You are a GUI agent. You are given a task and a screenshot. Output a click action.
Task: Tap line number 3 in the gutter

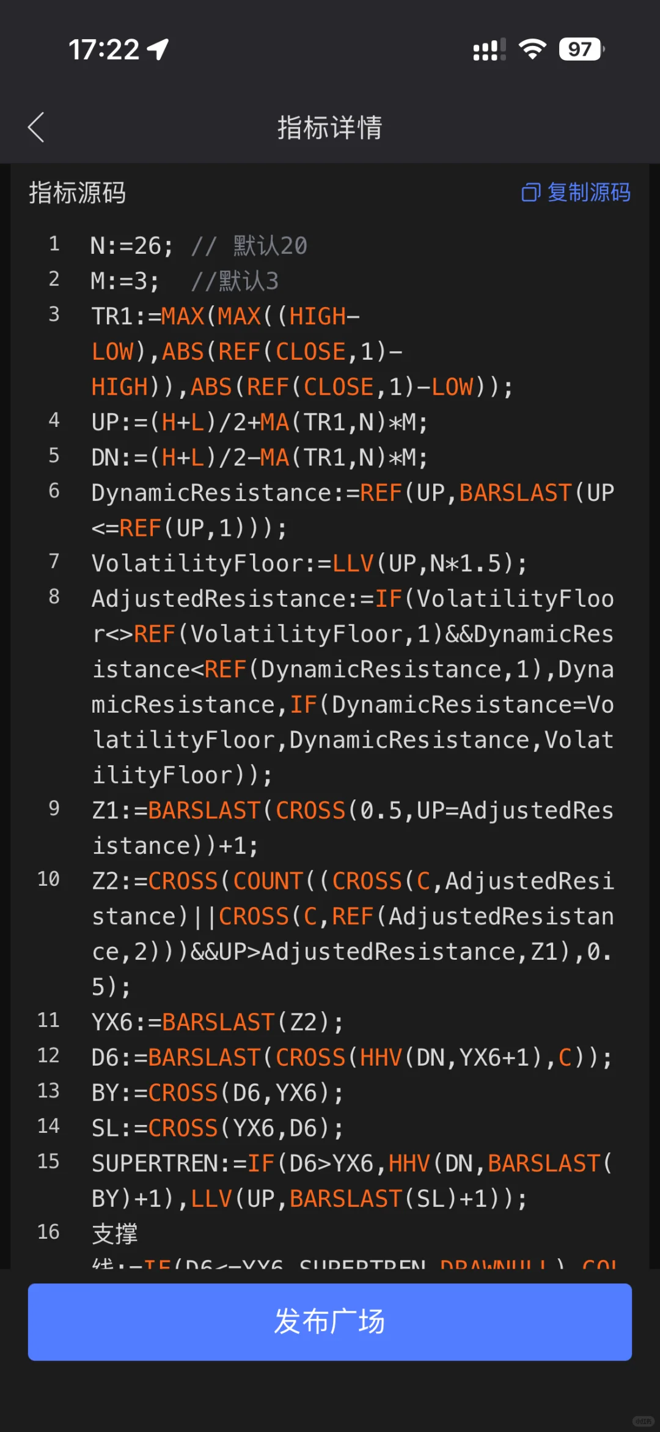tap(54, 314)
